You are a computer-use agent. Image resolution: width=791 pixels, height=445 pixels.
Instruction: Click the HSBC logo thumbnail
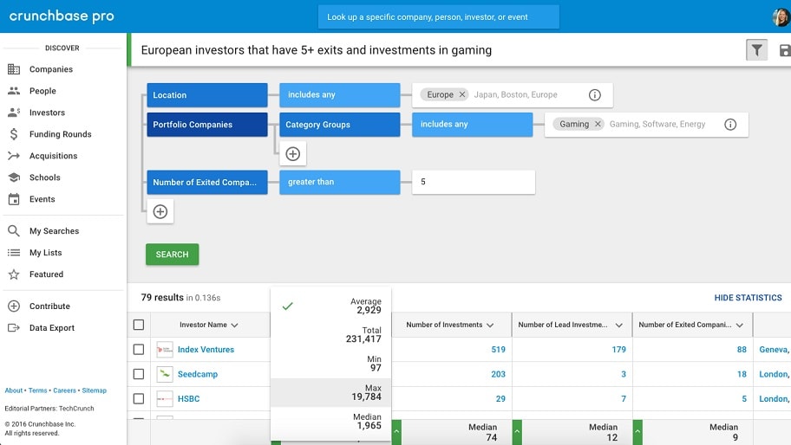[x=165, y=399]
